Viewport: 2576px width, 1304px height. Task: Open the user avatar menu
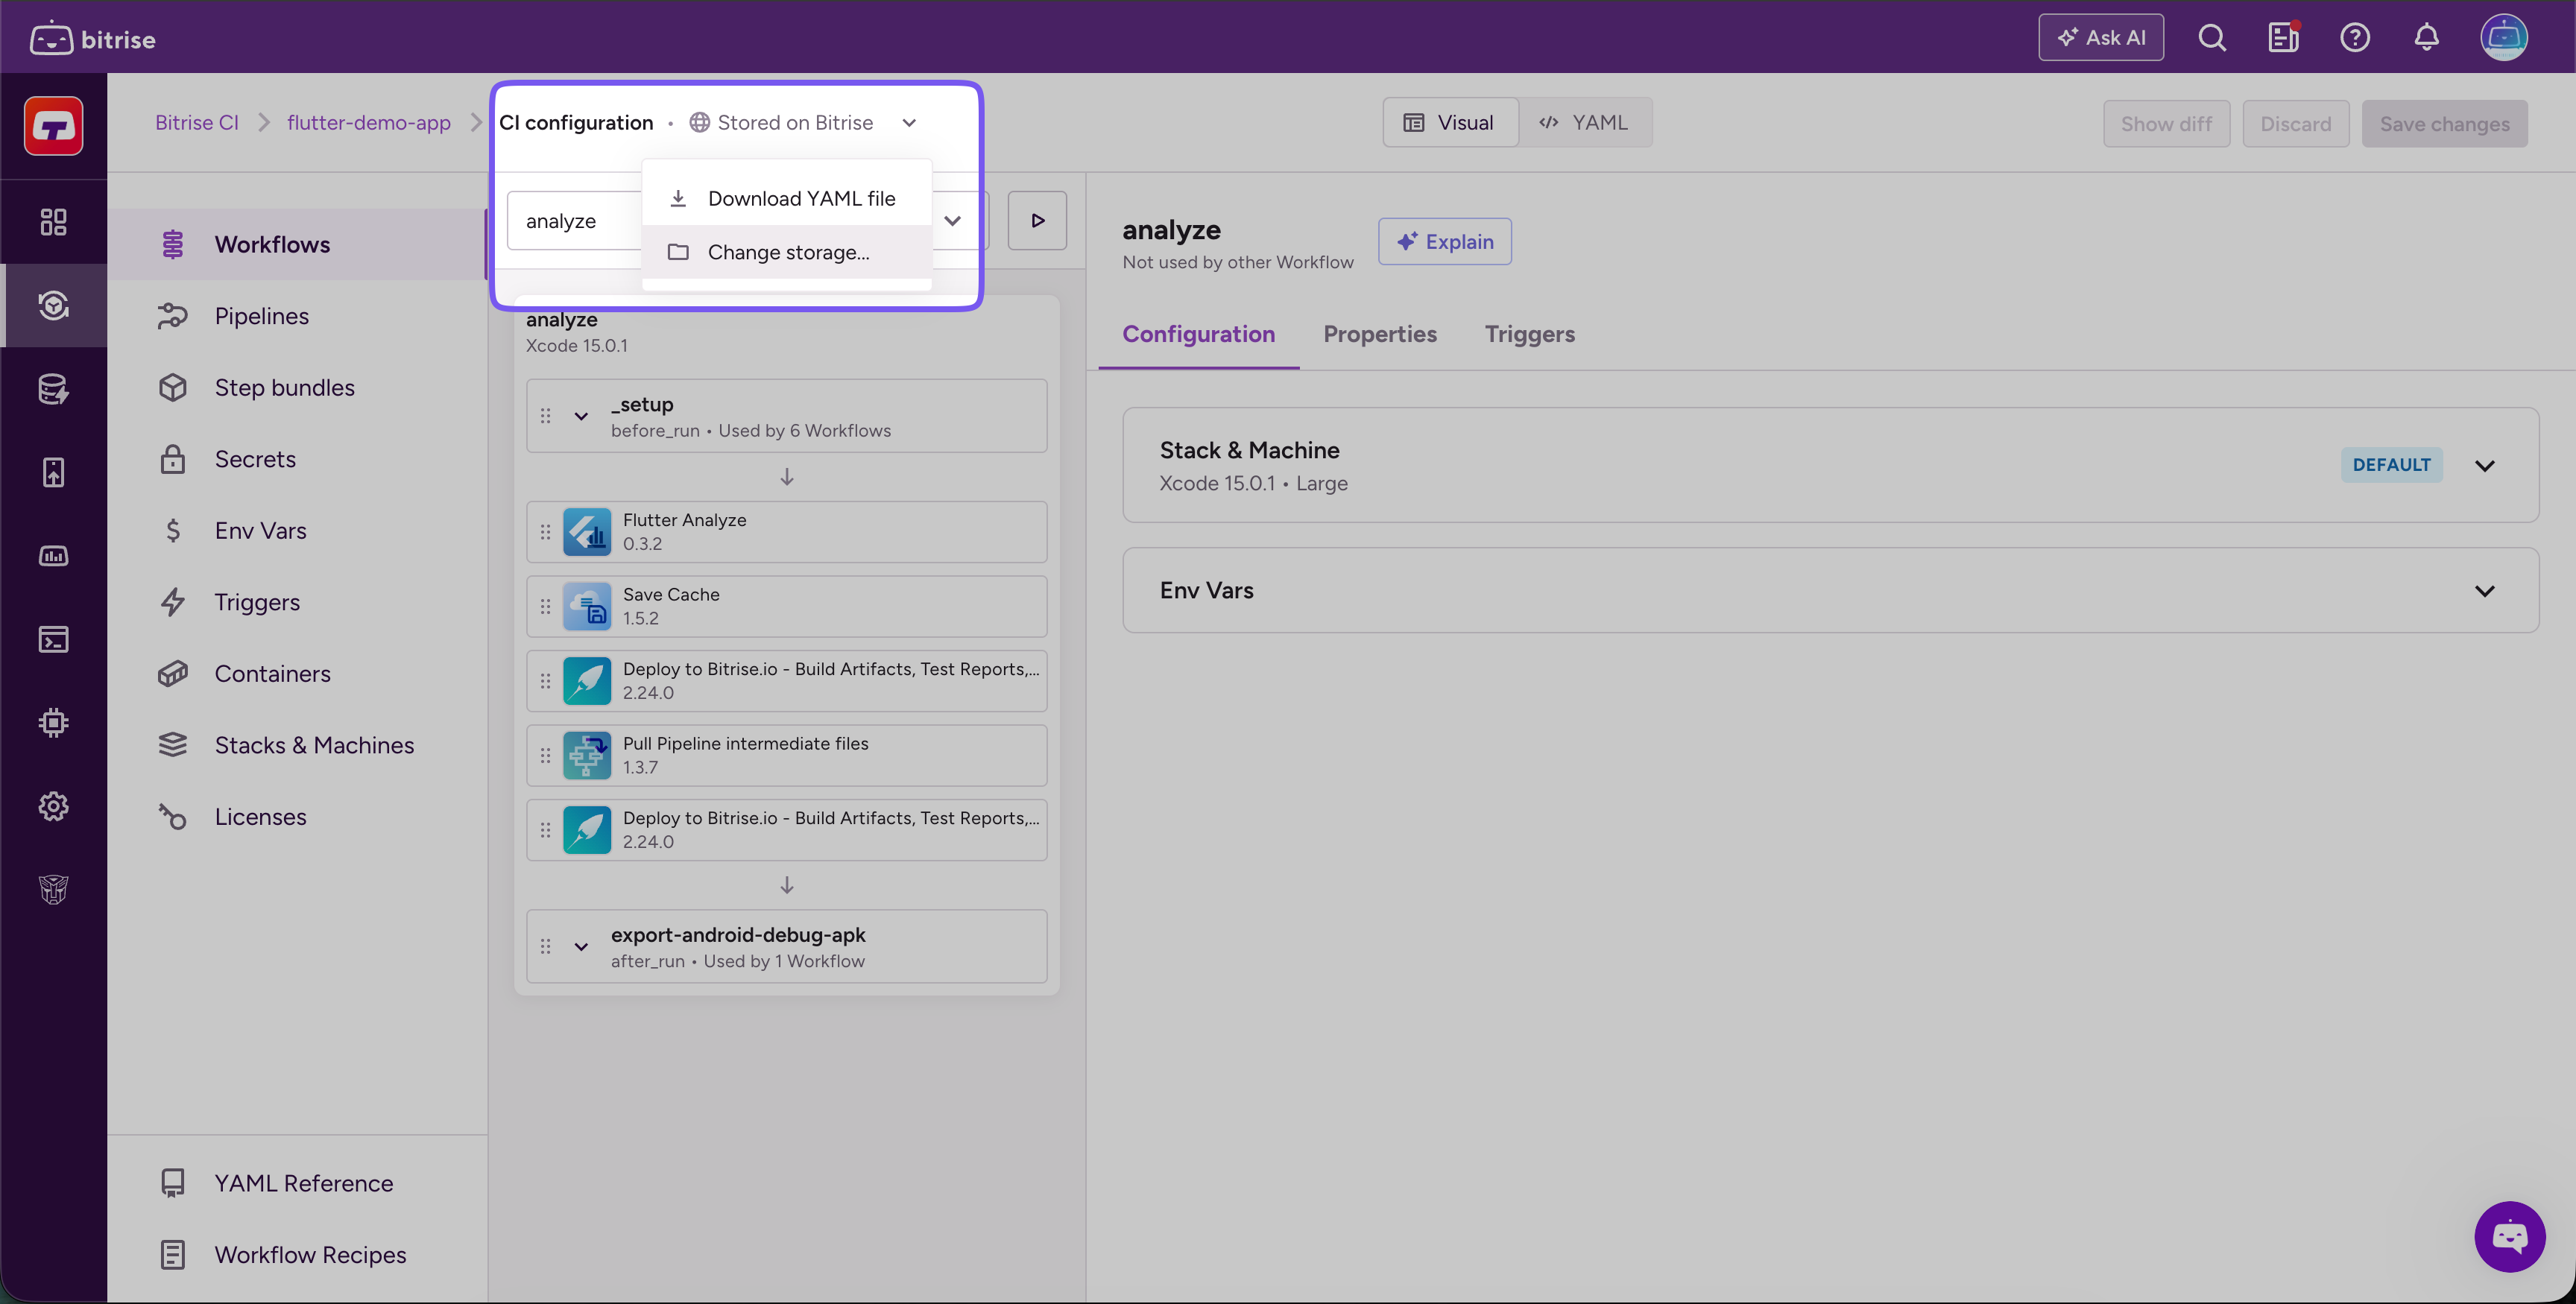(x=2504, y=38)
